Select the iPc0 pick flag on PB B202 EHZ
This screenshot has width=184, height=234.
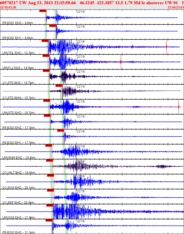[49, 220]
